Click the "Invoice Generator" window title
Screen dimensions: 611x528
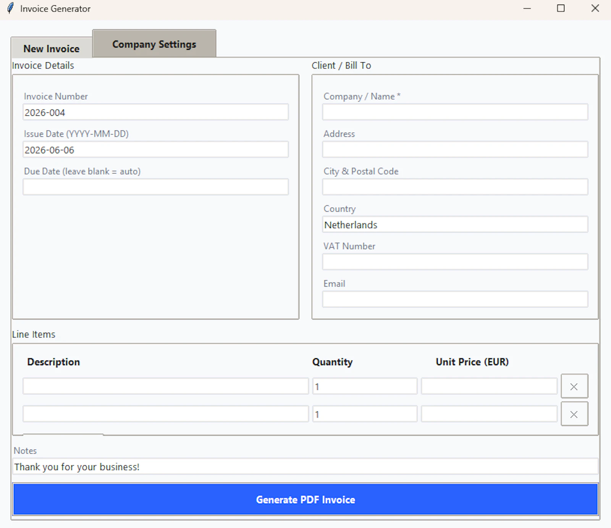coord(55,8)
